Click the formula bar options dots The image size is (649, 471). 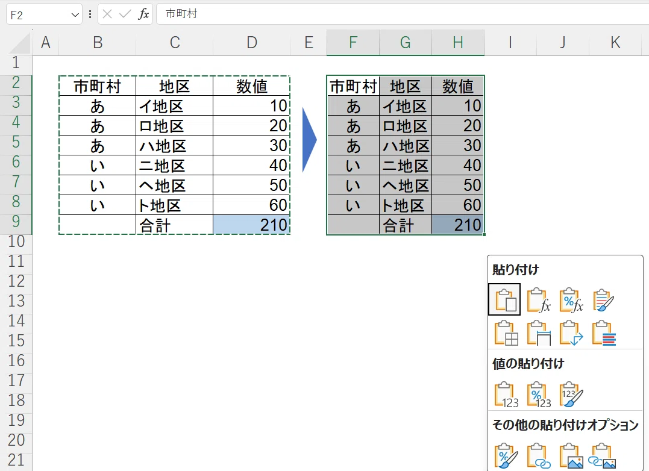(90, 14)
